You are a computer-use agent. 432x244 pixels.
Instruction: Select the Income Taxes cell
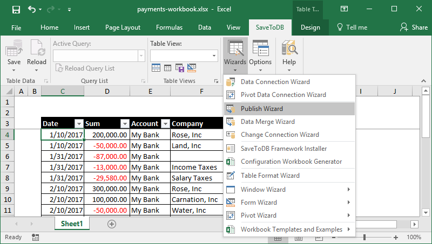[x=197, y=167]
